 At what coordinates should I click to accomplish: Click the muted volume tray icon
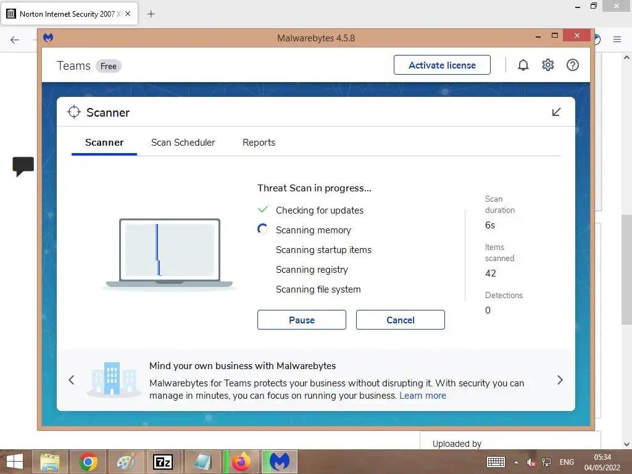click(531, 462)
